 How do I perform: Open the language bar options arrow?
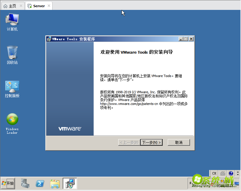238,173
